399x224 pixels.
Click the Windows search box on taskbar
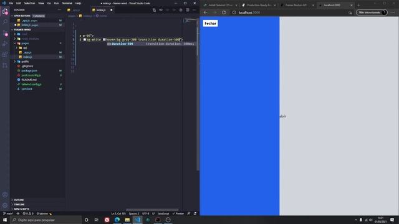46,220
